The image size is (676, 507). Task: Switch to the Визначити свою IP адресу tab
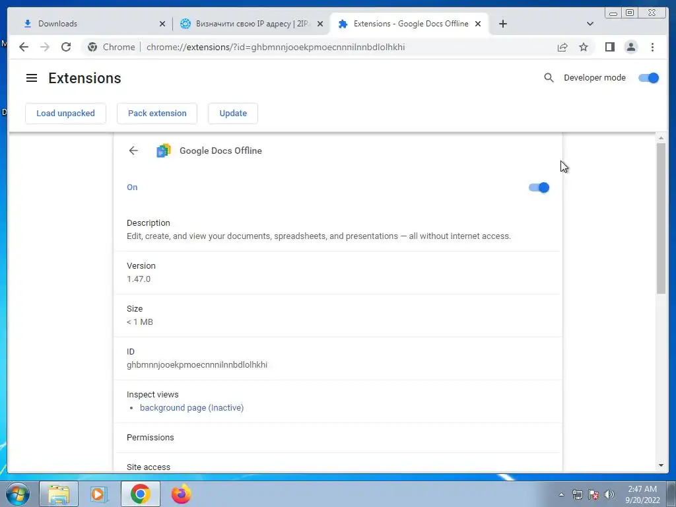pos(252,24)
